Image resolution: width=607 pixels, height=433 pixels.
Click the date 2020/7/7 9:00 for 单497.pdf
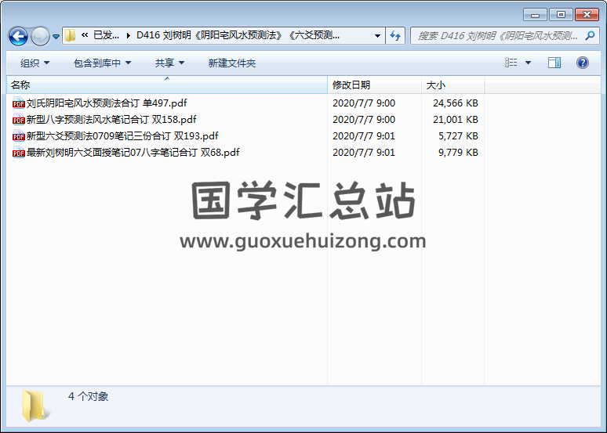[x=364, y=103]
